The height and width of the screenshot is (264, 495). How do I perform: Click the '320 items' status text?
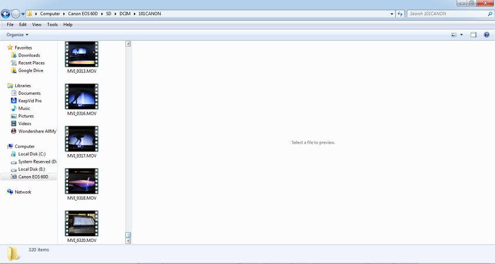click(38, 249)
